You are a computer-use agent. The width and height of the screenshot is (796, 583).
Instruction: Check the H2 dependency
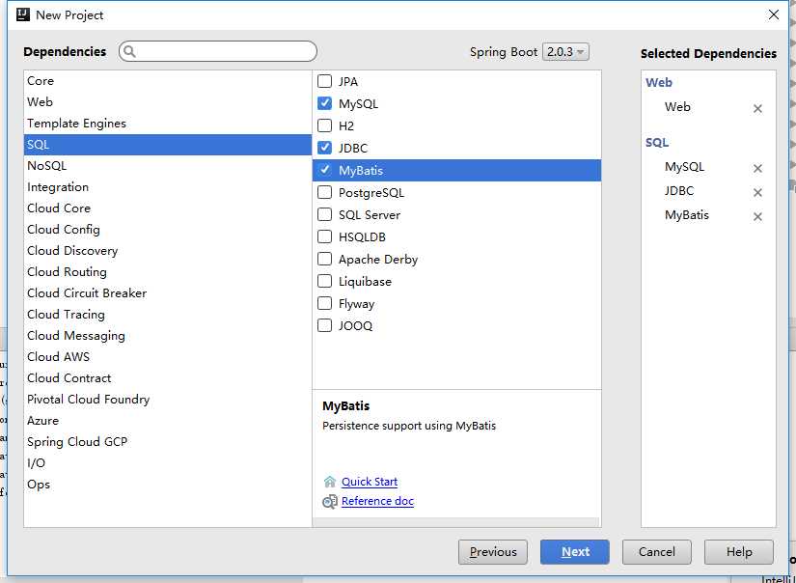tap(324, 125)
